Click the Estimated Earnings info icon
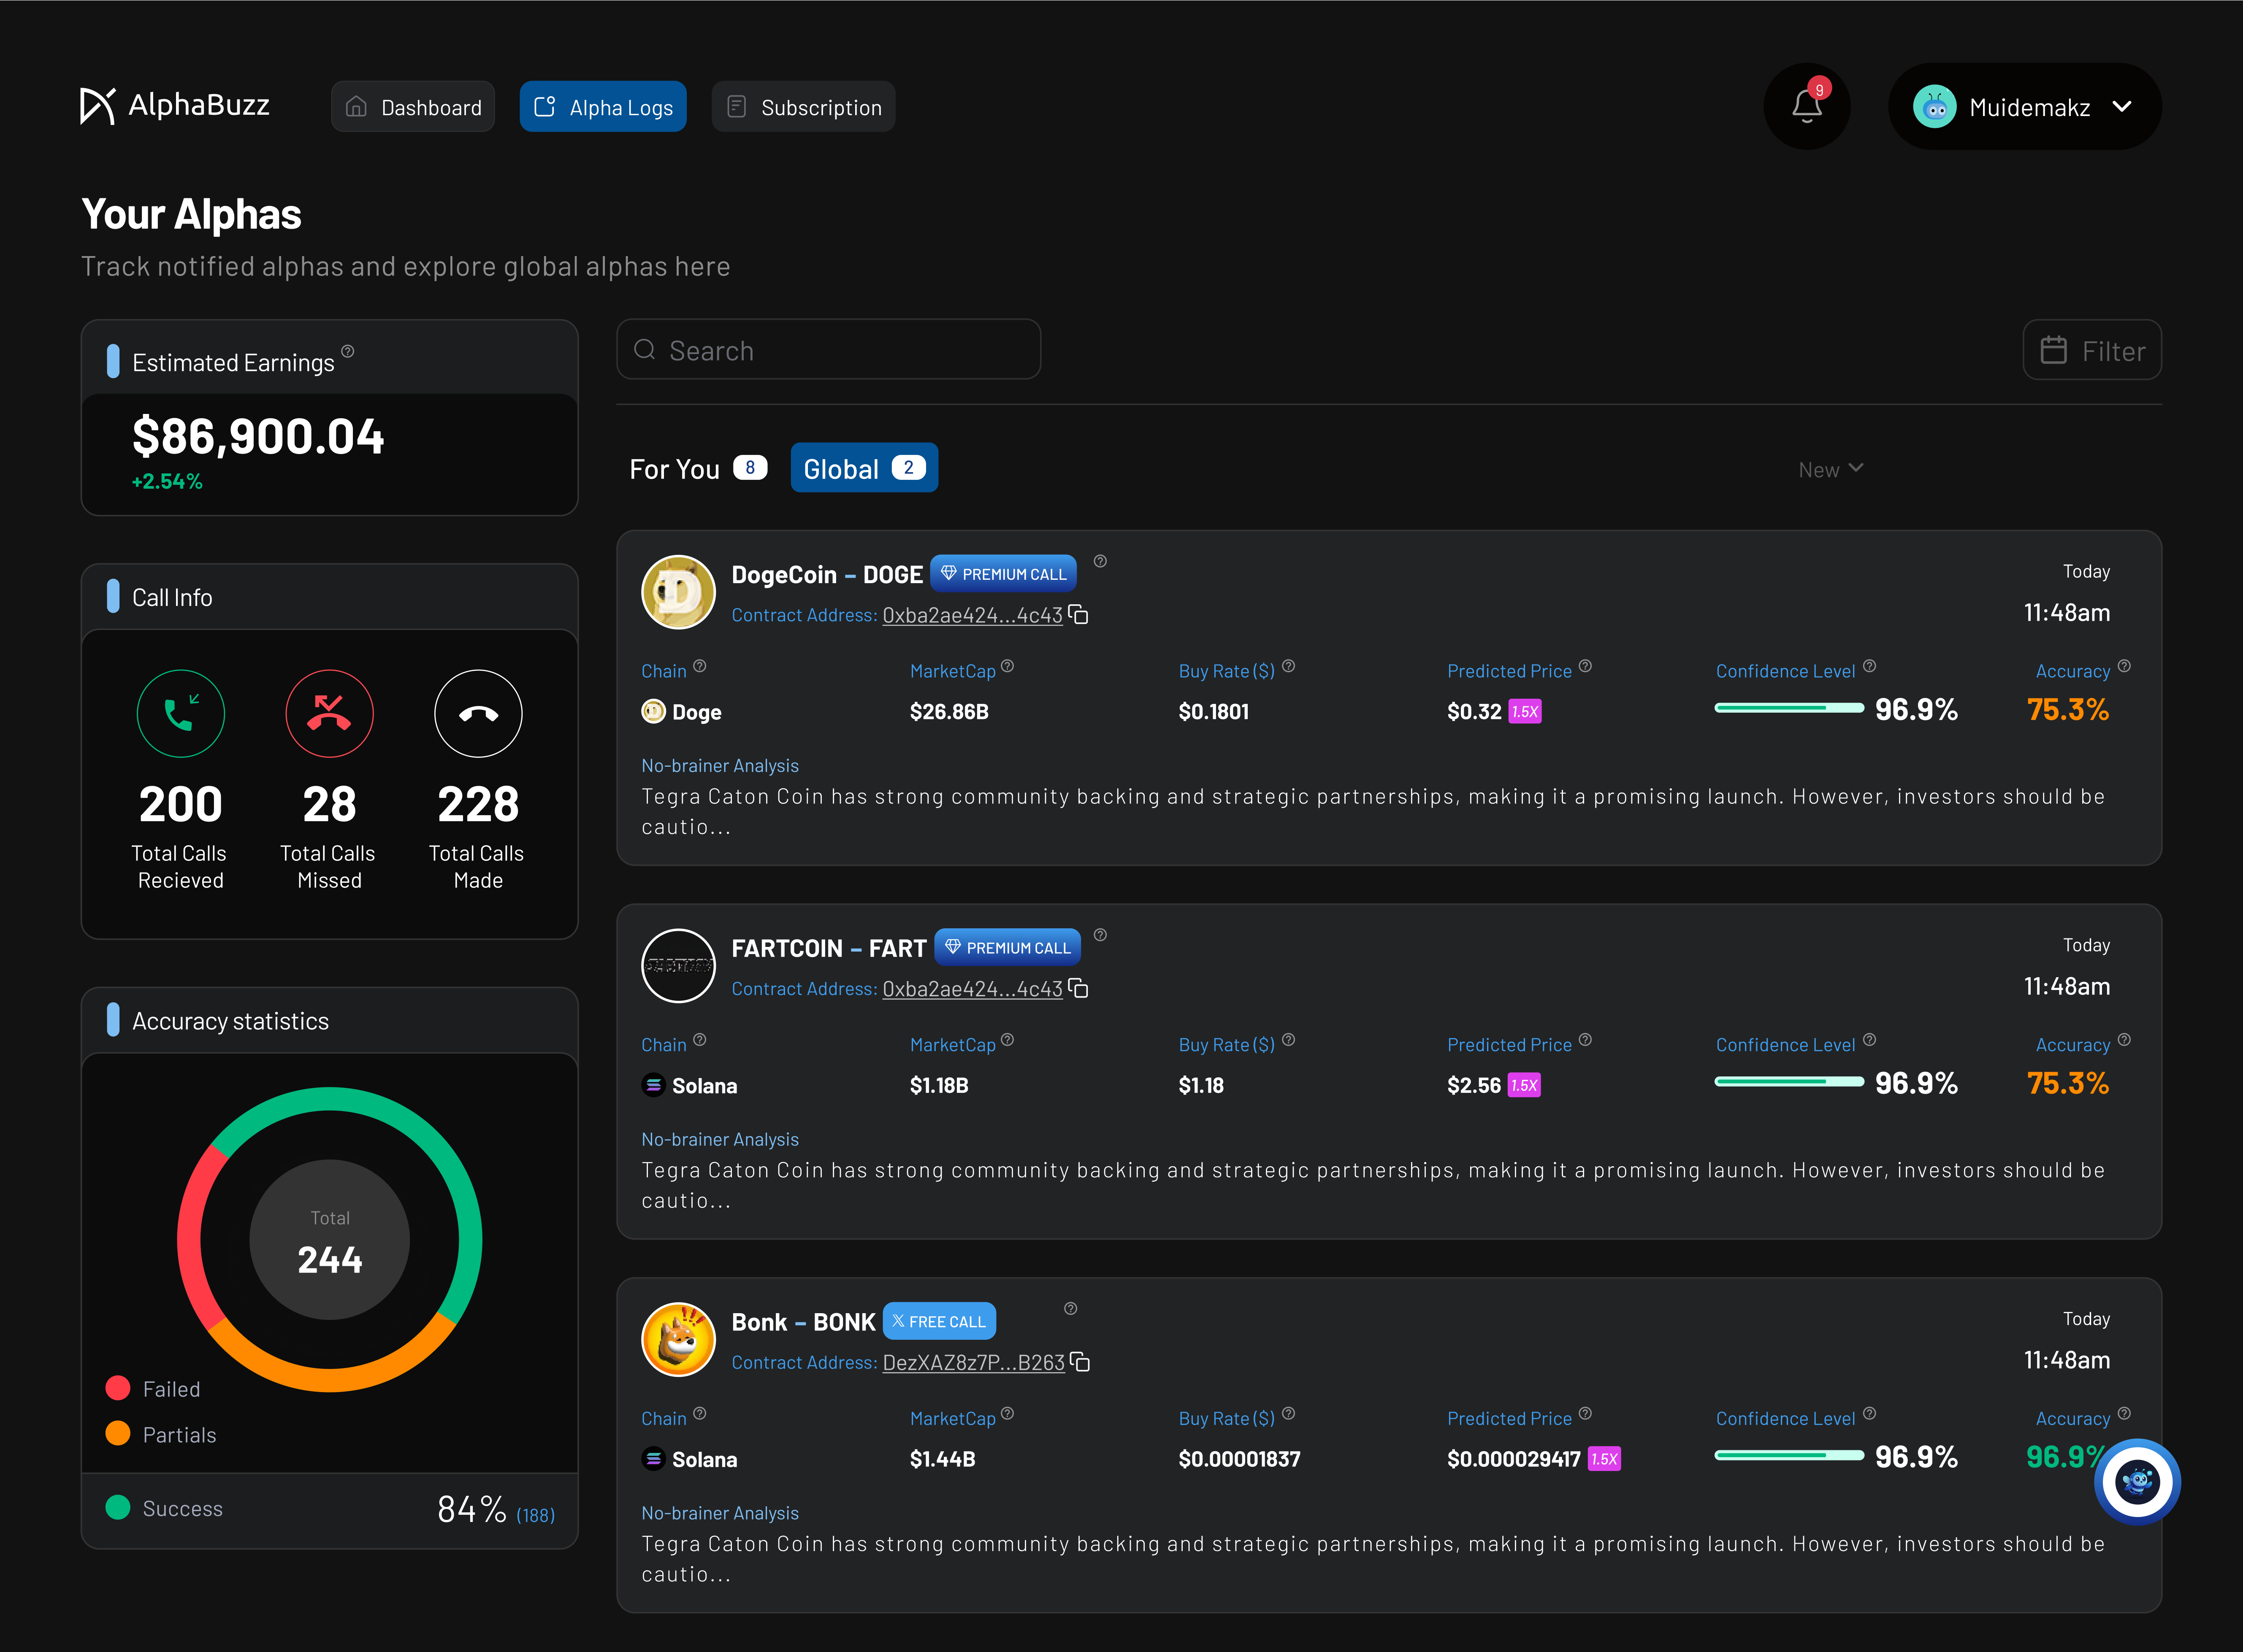The width and height of the screenshot is (2243, 1652). (348, 351)
